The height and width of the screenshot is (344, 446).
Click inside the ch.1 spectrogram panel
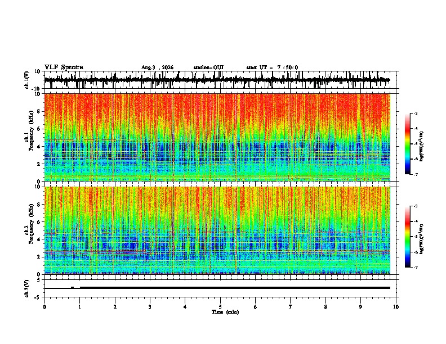click(x=217, y=137)
